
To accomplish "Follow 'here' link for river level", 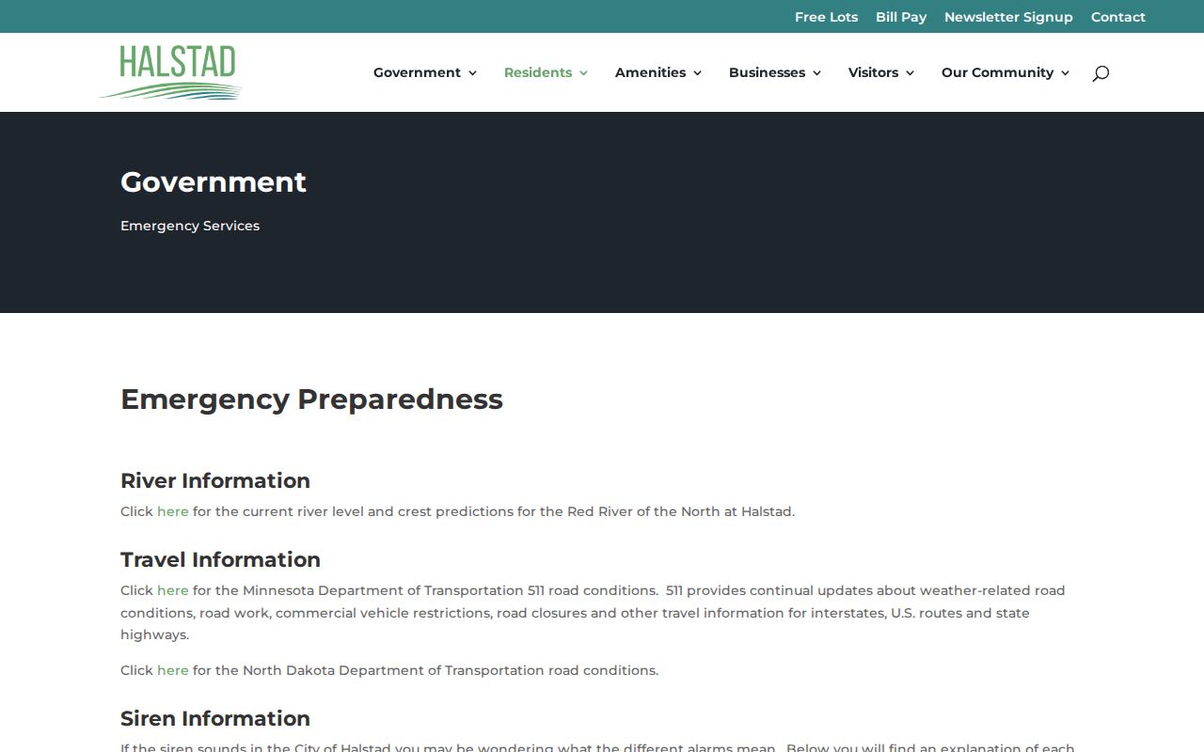I will point(173,511).
